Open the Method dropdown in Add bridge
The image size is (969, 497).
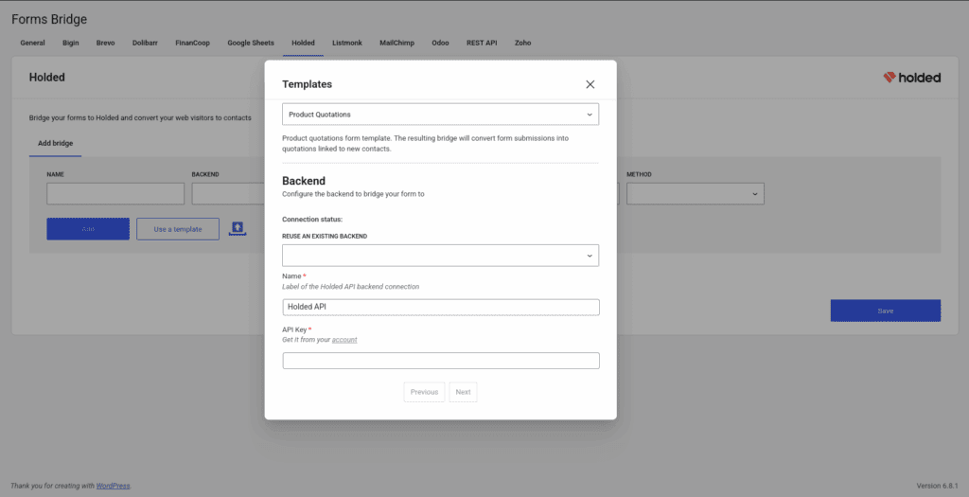click(x=696, y=193)
